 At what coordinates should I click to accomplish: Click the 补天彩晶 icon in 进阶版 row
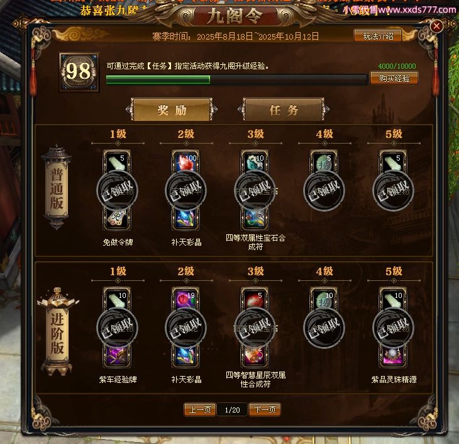185,356
